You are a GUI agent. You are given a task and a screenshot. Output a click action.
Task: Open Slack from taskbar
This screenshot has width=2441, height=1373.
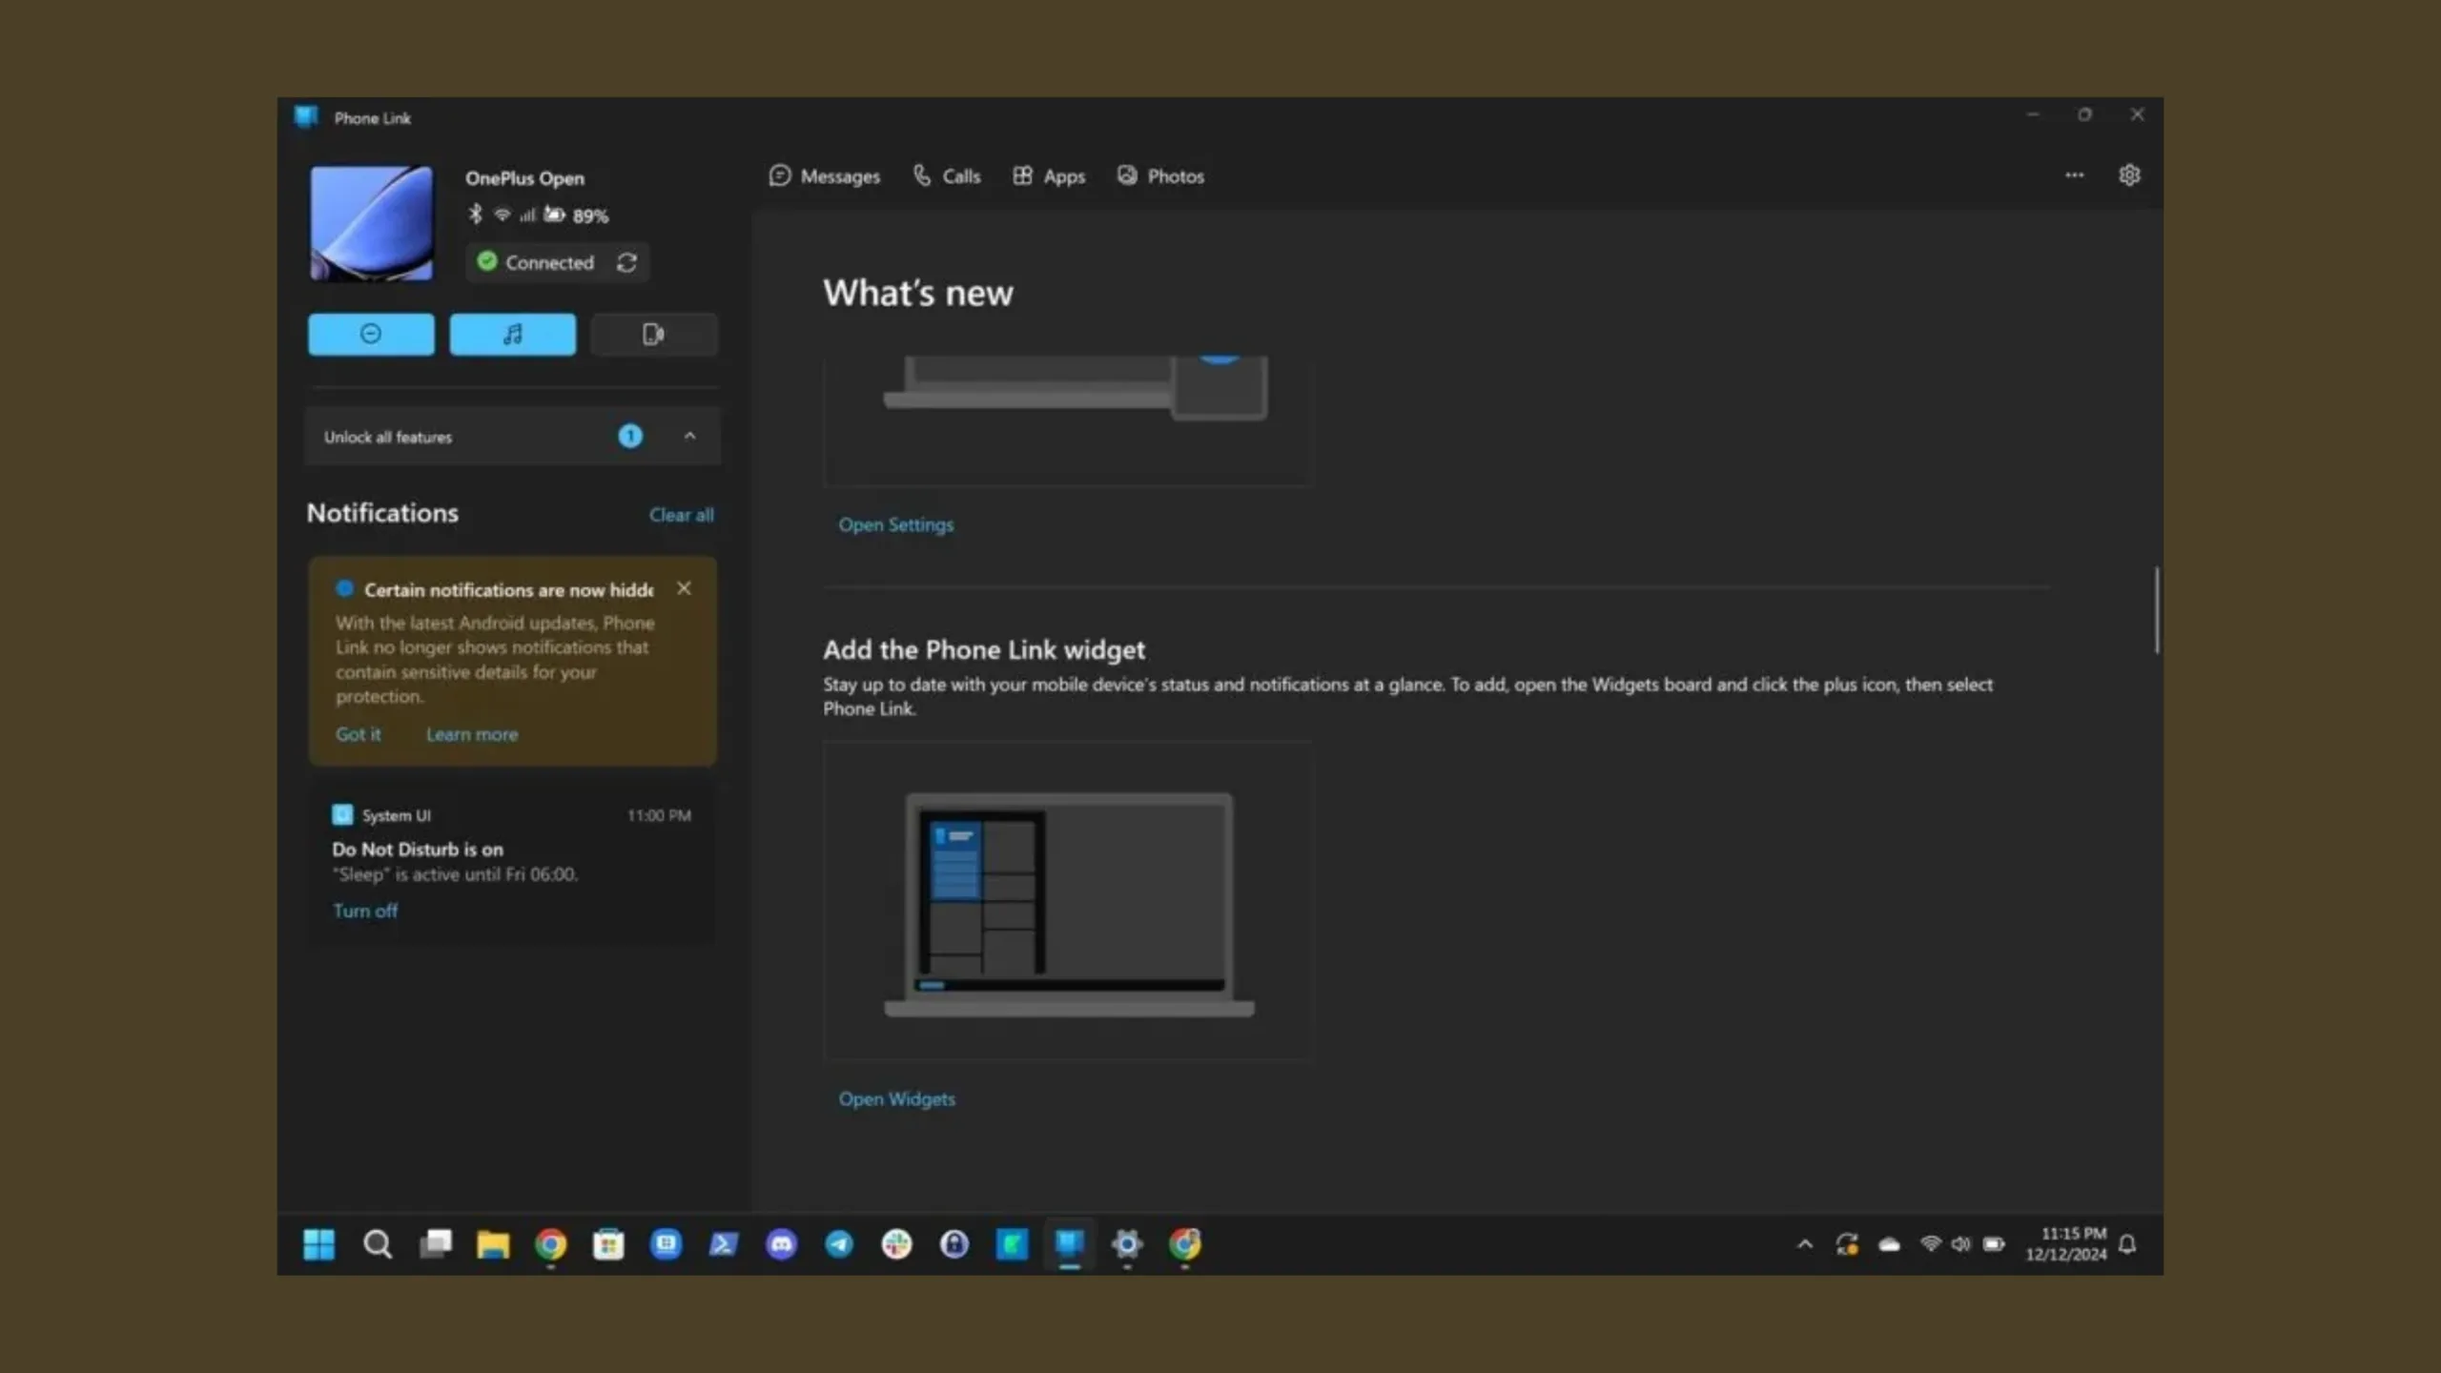coord(896,1244)
